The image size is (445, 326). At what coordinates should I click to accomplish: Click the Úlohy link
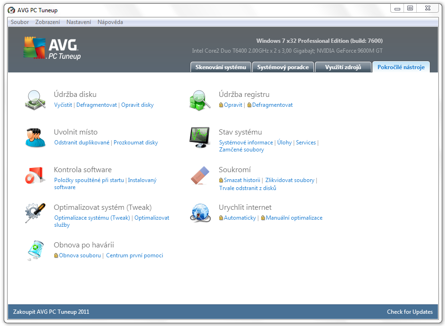coord(284,143)
